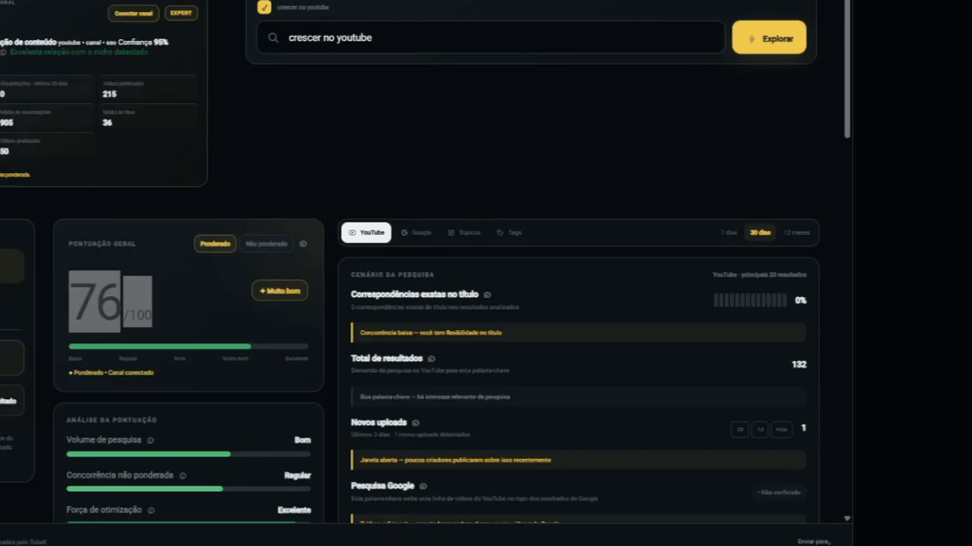Click the Explorar button
The width and height of the screenshot is (972, 546).
(770, 38)
